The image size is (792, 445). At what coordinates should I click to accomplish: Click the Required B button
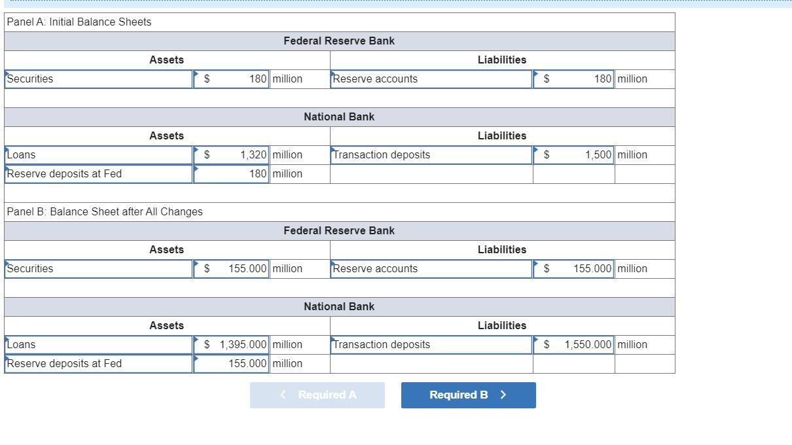pyautogui.click(x=467, y=395)
